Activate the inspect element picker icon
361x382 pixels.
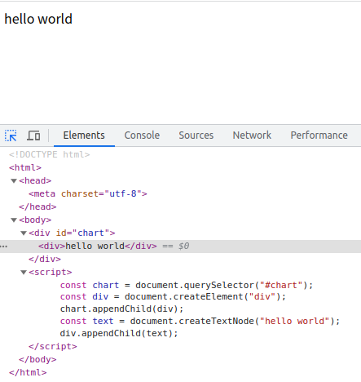point(11,135)
